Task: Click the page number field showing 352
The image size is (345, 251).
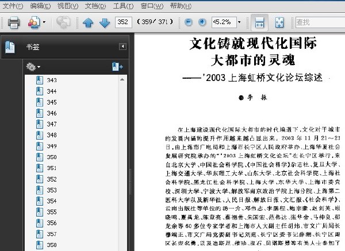Action: click(123, 22)
